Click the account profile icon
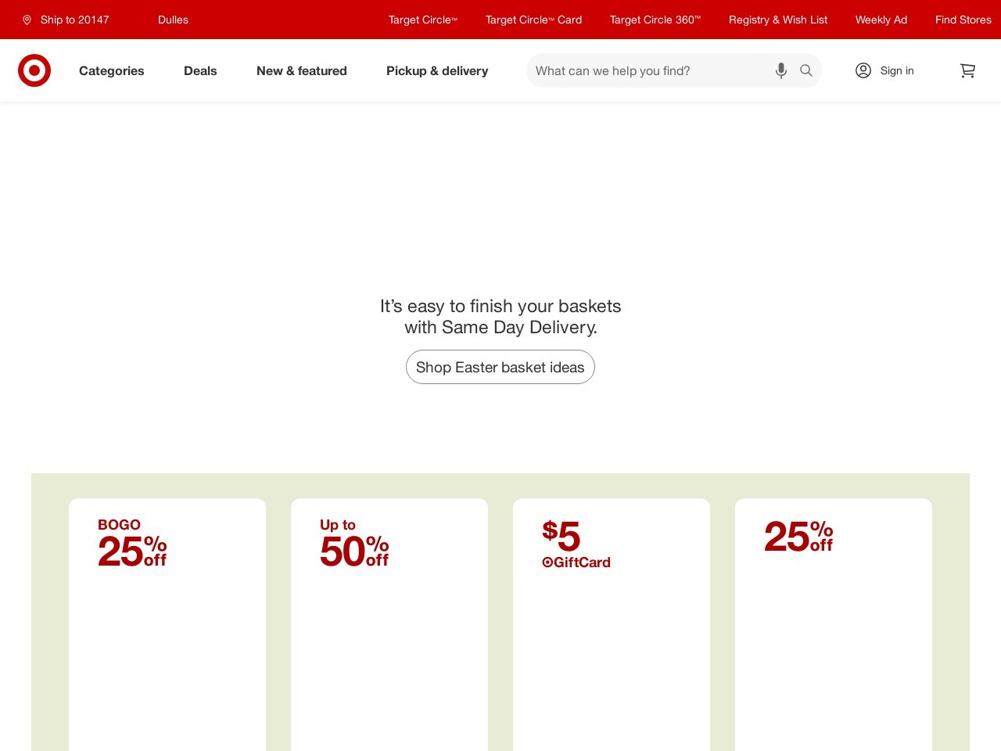Image resolution: width=1001 pixels, height=751 pixels. coord(863,70)
